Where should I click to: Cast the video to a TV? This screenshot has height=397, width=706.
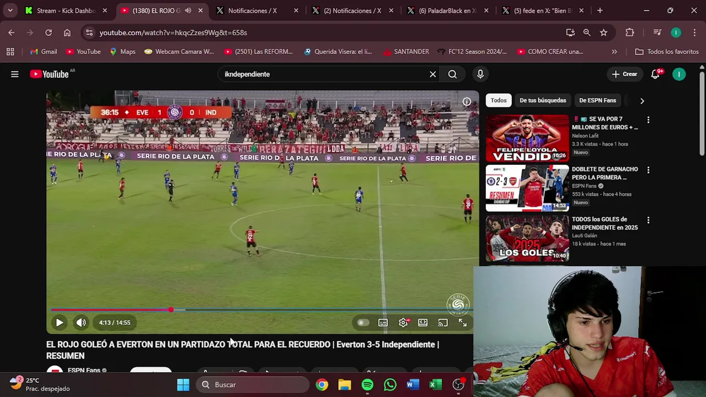[x=443, y=323]
